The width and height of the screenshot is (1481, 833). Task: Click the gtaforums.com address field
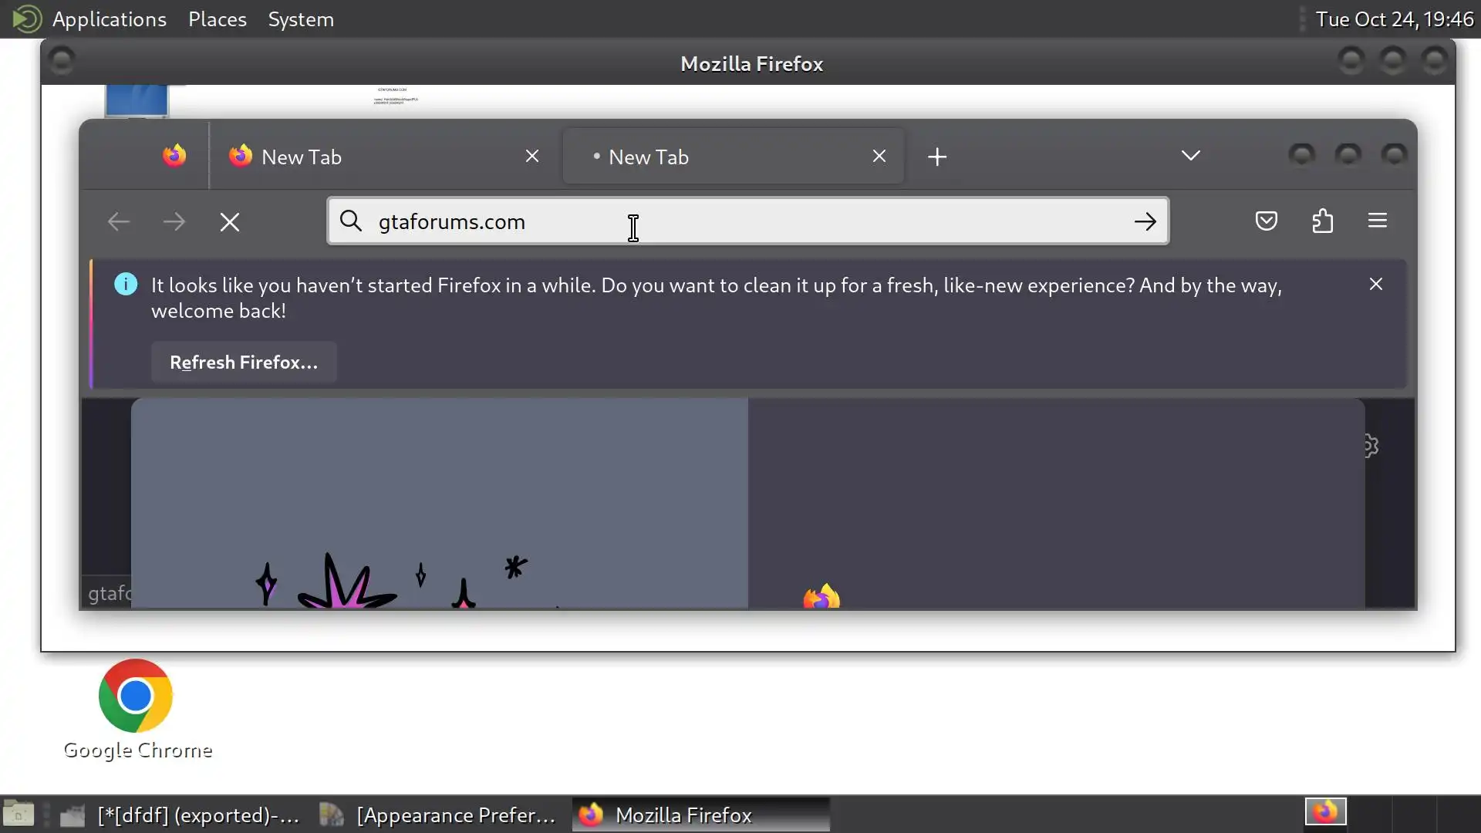740,222
